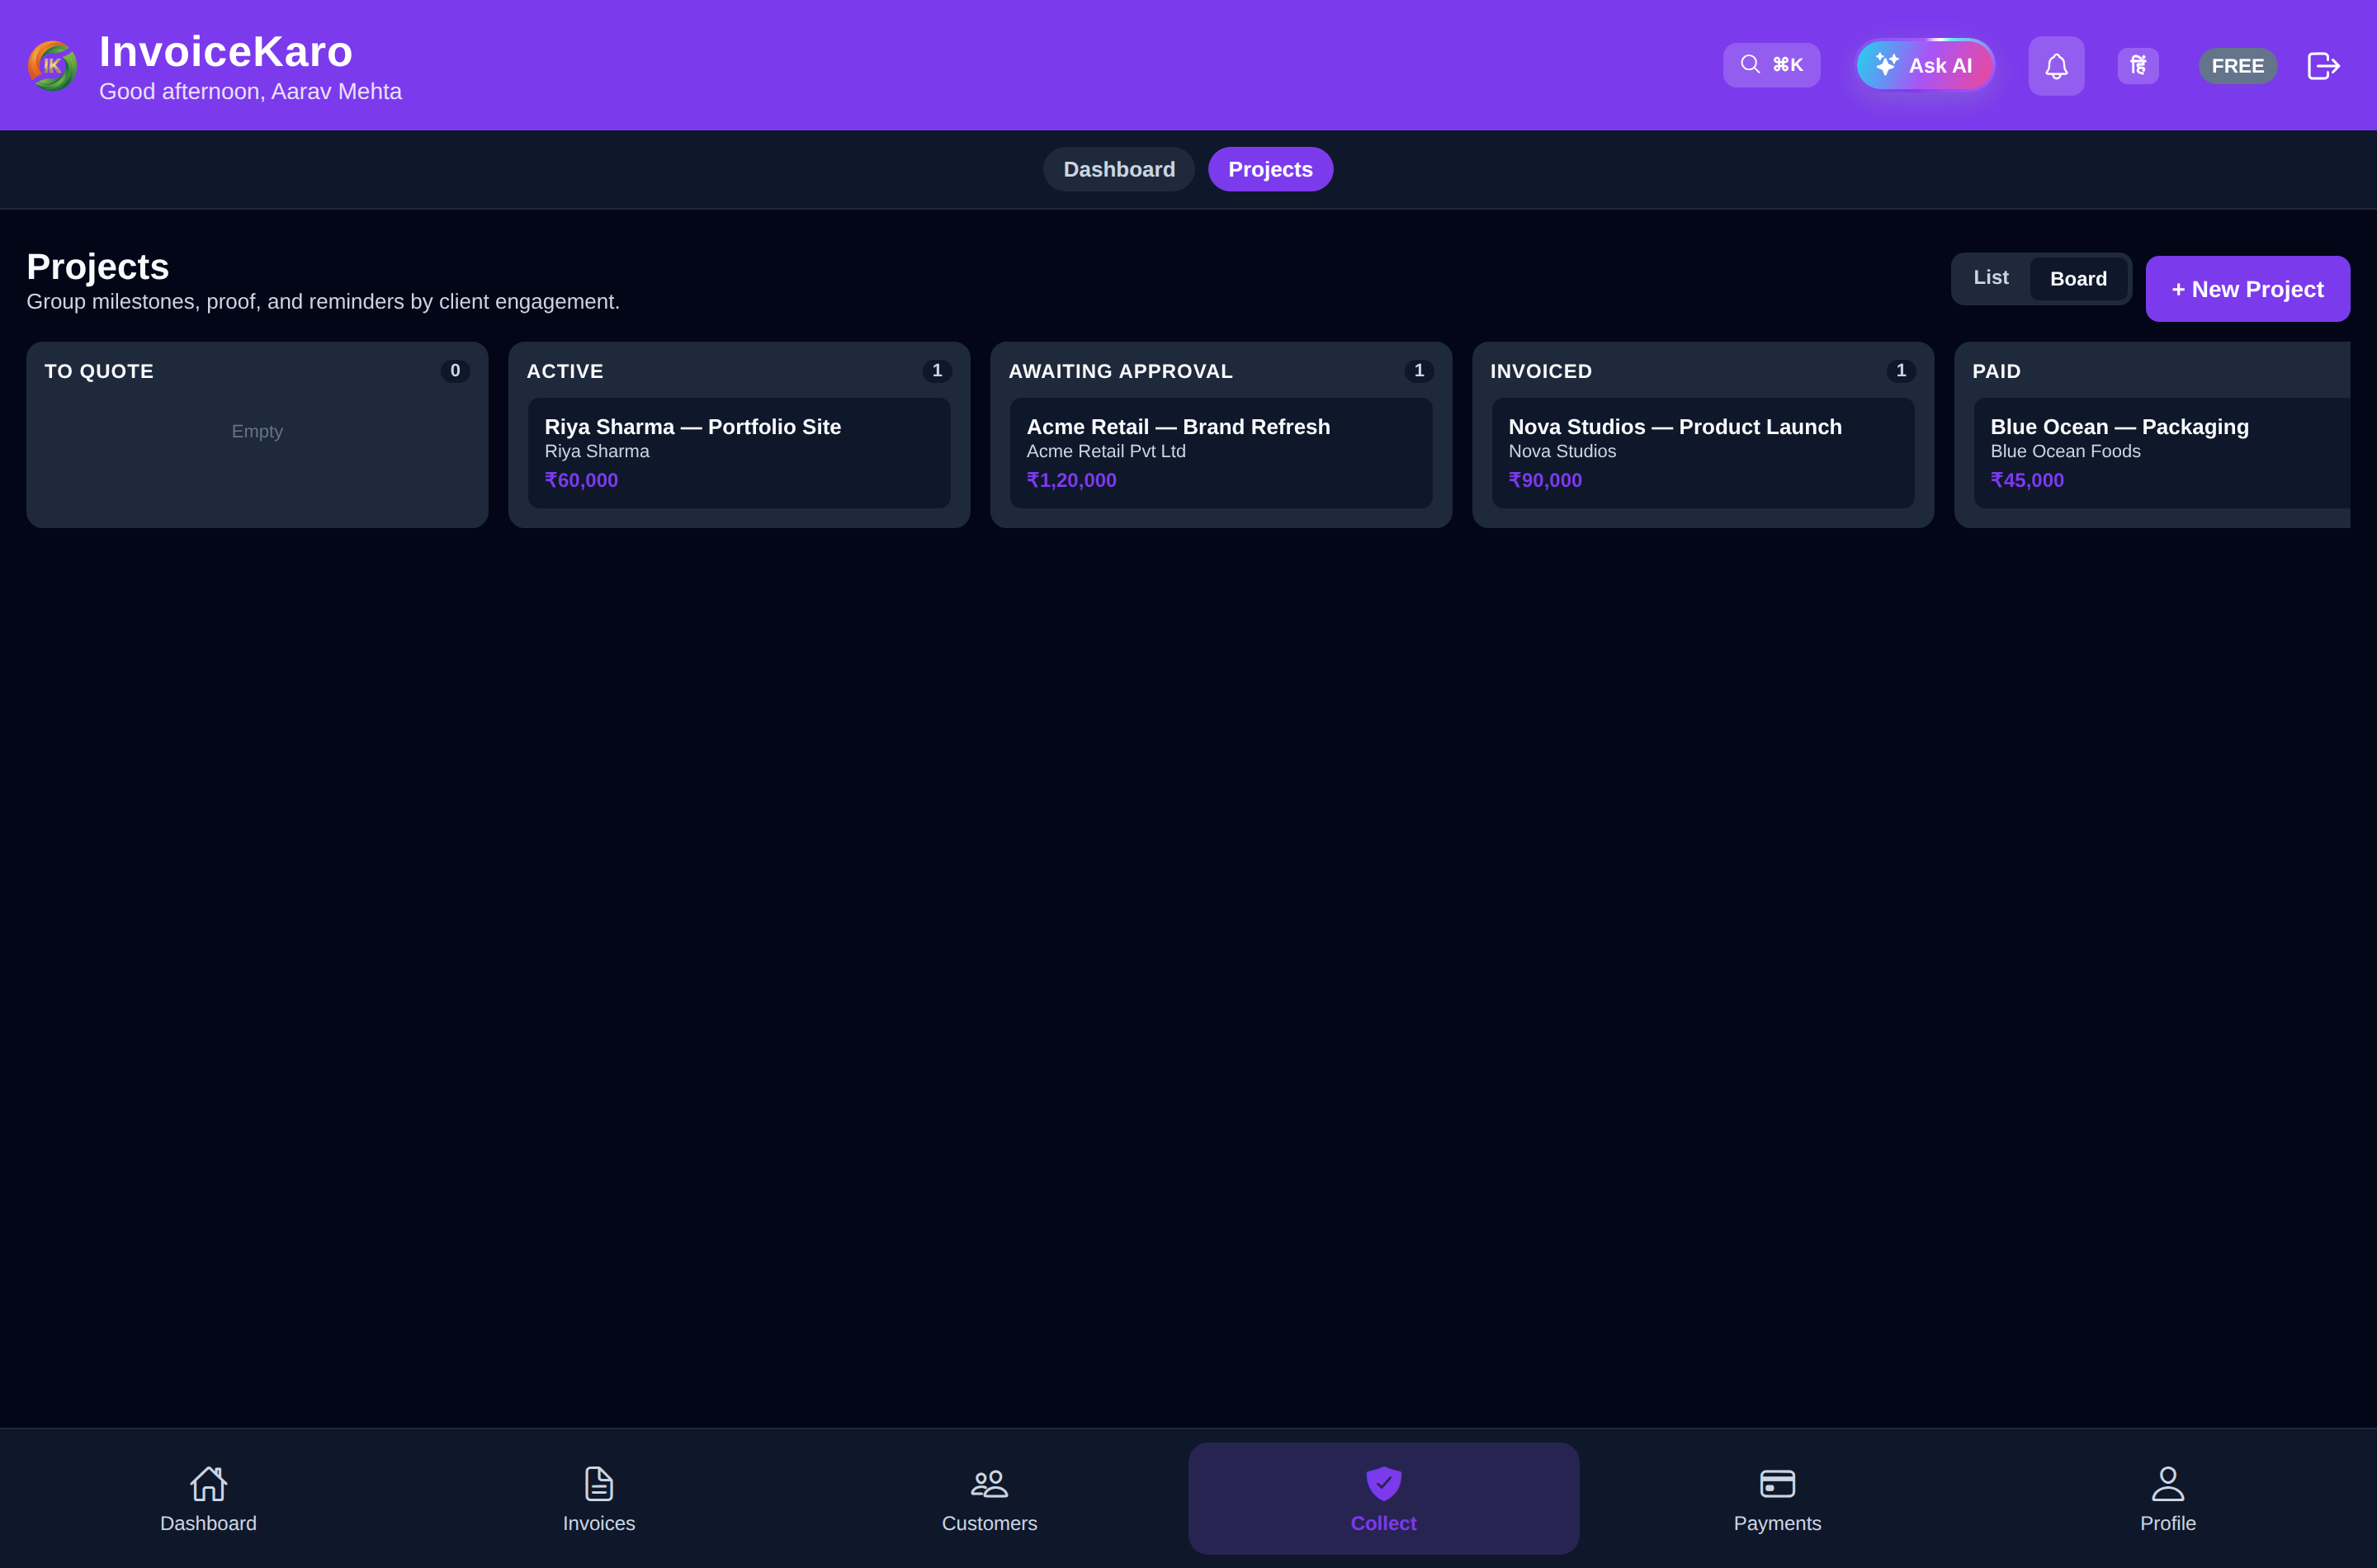Click the FREE plan badge
Screen dimensions: 2377x1568
[2237, 66]
